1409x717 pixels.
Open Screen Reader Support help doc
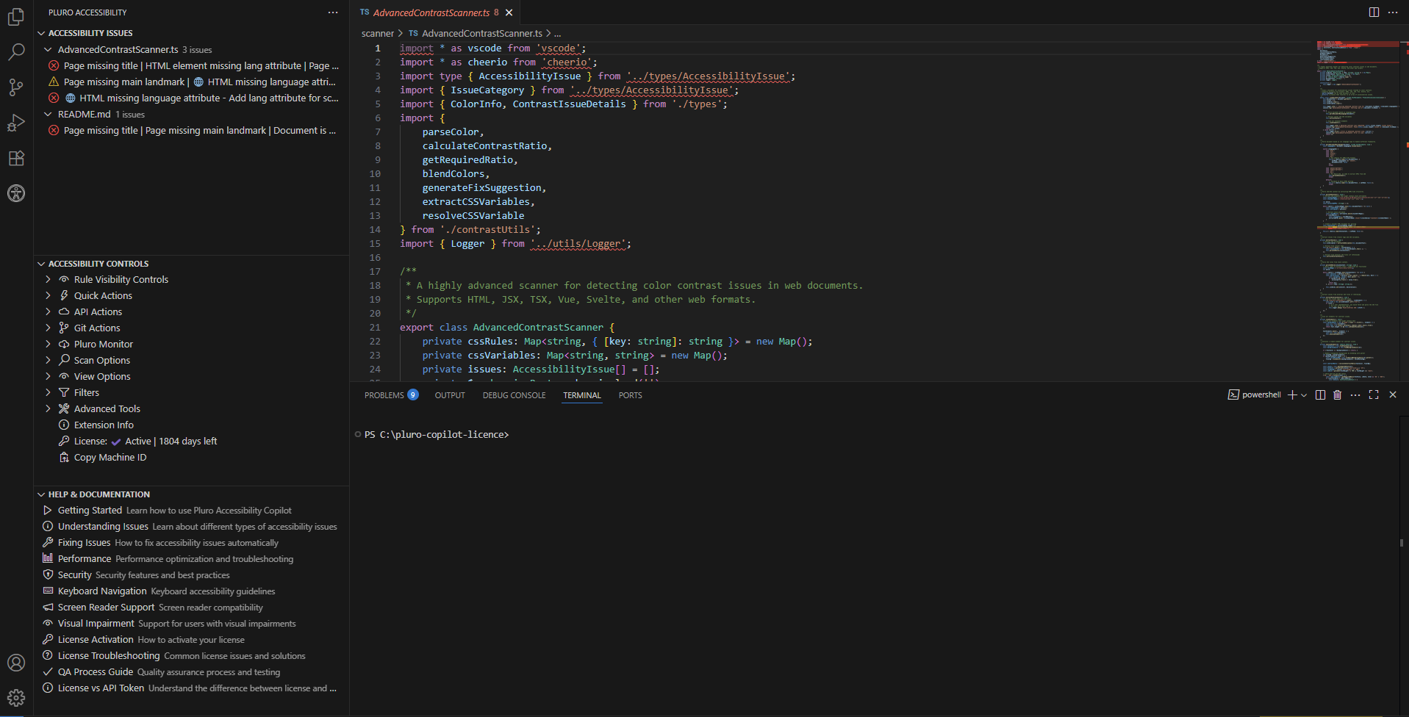tap(191, 608)
